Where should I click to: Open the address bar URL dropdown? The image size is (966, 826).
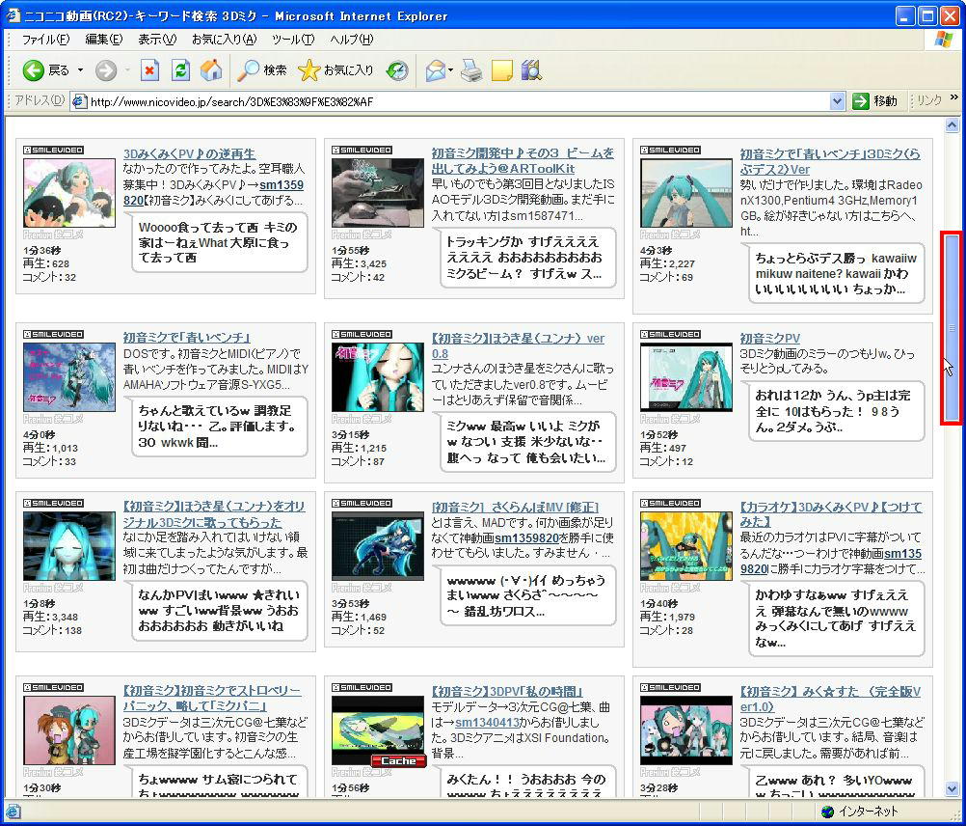point(837,101)
